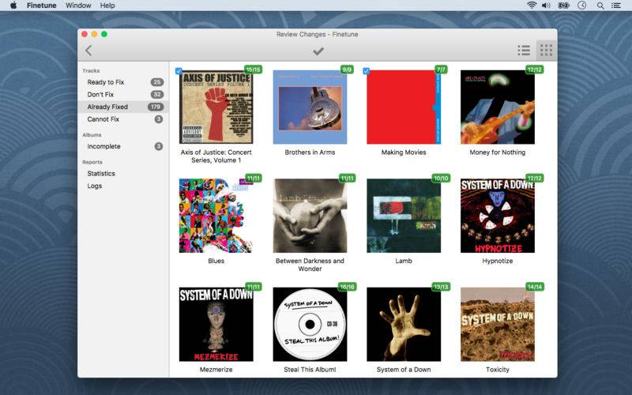Apply changes with the checkmark icon
Screen dimensions: 632x395
(x=318, y=51)
